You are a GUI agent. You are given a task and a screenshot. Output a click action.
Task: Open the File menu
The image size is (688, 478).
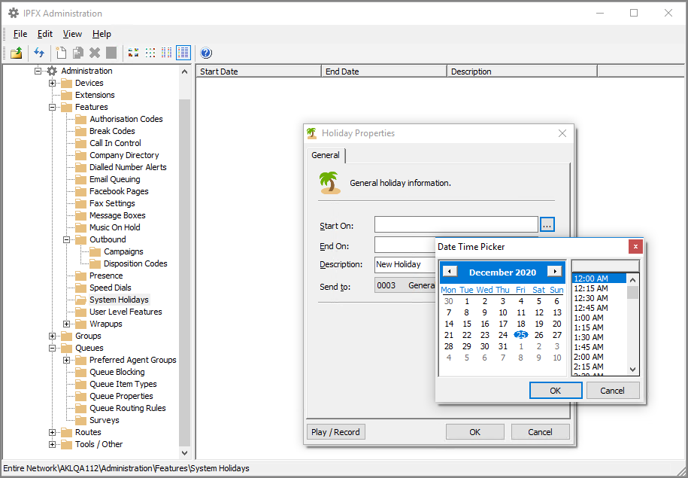pos(20,34)
